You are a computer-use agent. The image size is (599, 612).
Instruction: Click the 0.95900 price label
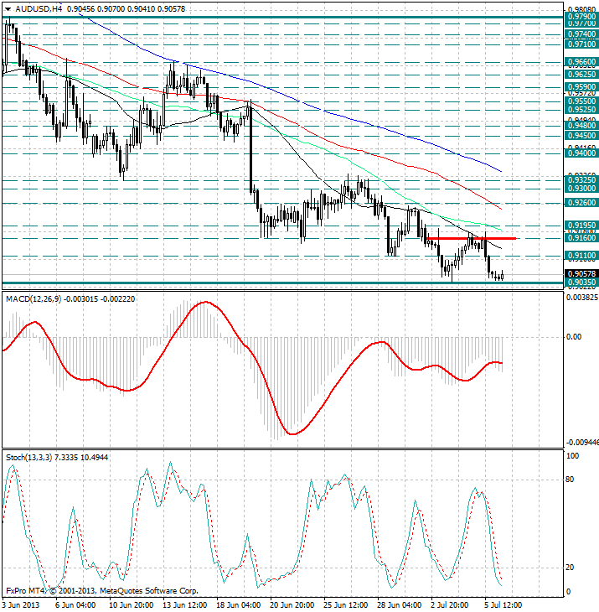tap(581, 87)
